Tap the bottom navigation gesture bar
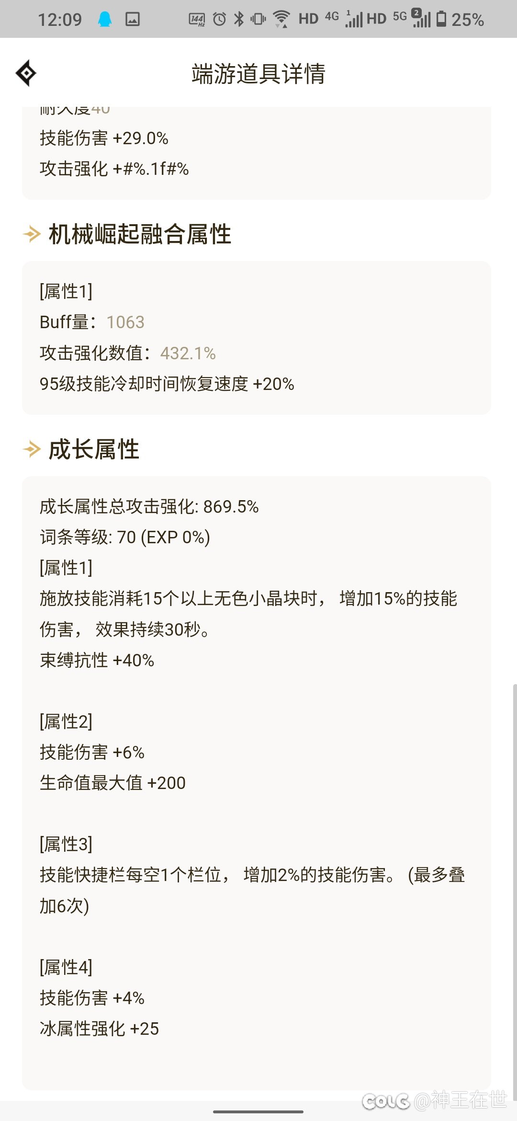 point(258,1111)
